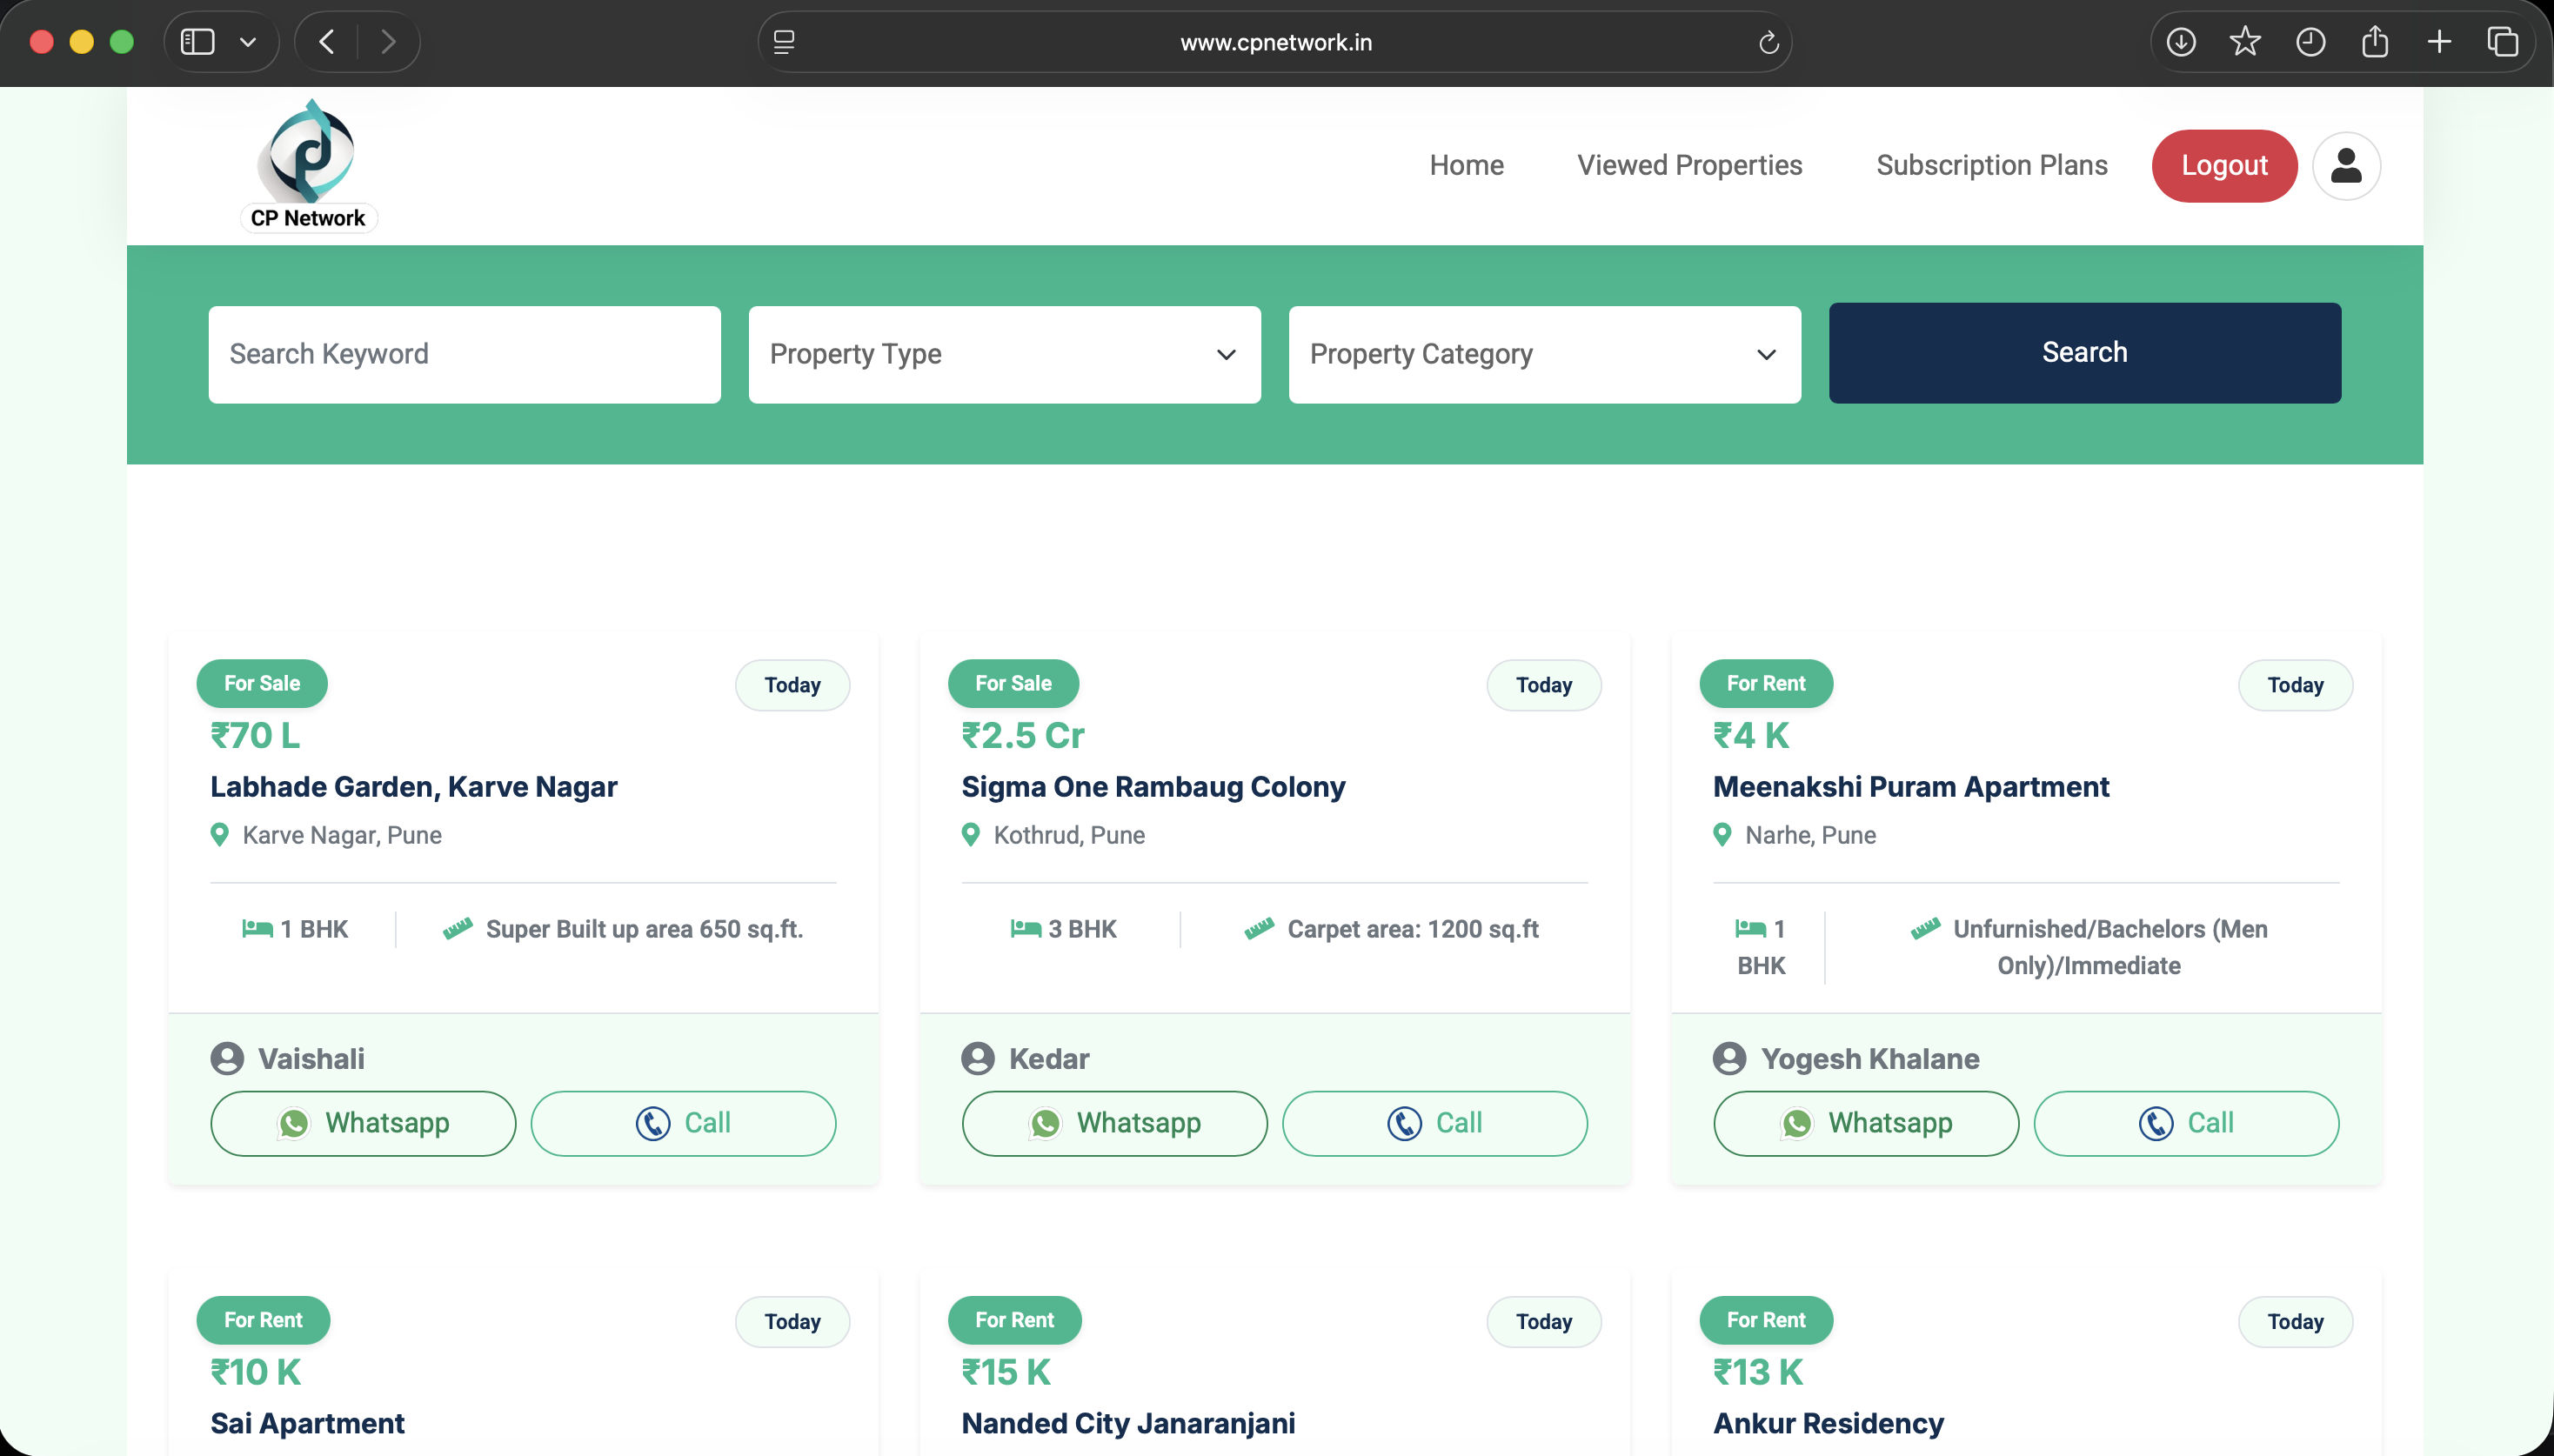Expand the Property Category dropdown

pyautogui.click(x=1544, y=354)
